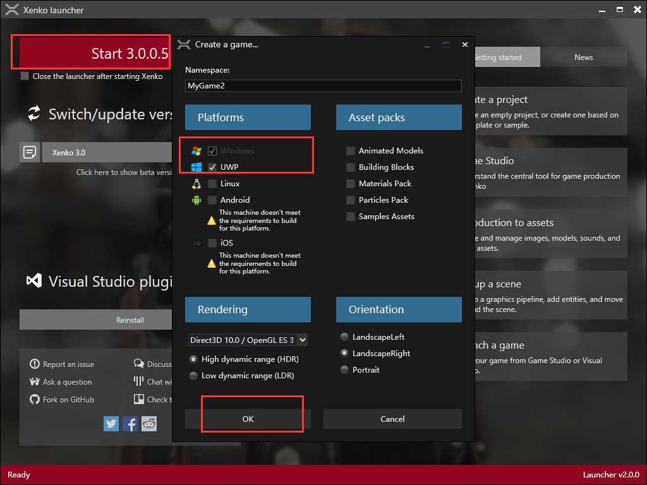Click the GitHub octocat icon

click(35, 399)
